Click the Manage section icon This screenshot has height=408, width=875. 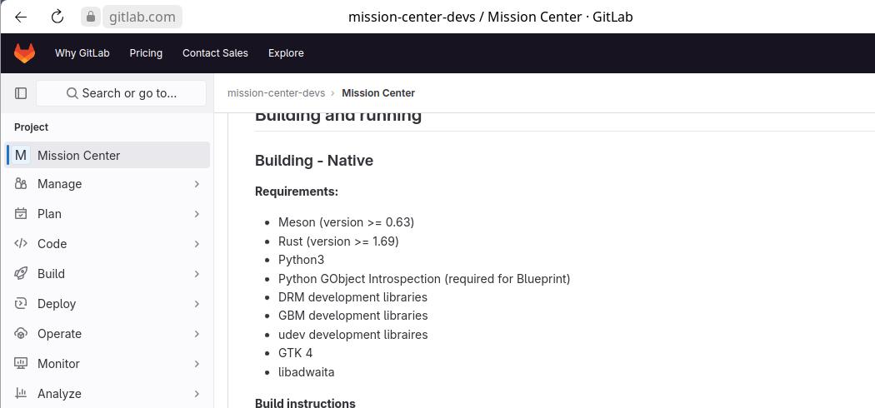point(21,184)
